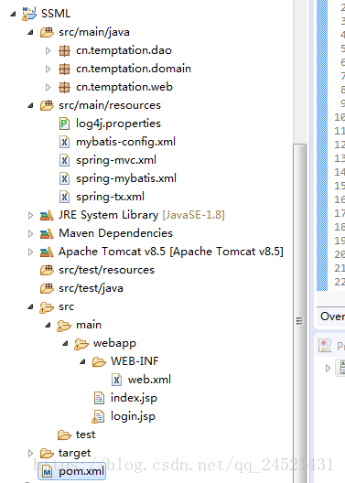Expand the cn.temptation.web package
This screenshot has height=483, width=345.
[x=48, y=87]
